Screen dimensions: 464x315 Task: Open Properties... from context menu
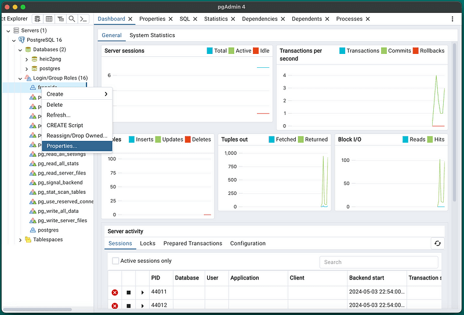[x=77, y=146]
